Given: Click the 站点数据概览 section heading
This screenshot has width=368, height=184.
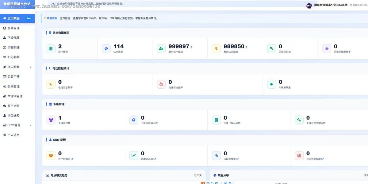Looking at the screenshot, I should 61,33.
